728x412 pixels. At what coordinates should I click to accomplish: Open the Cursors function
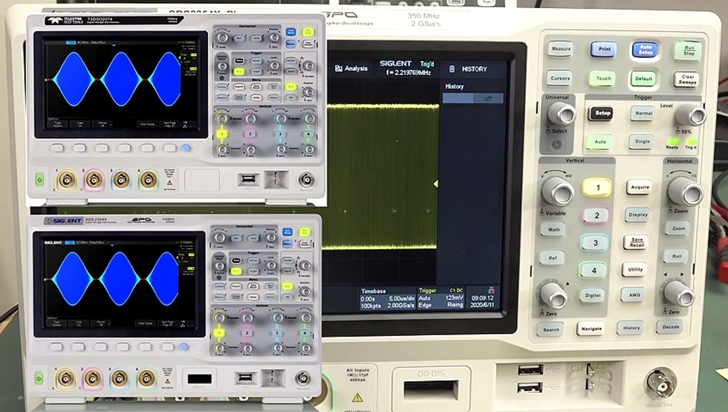[x=560, y=78]
